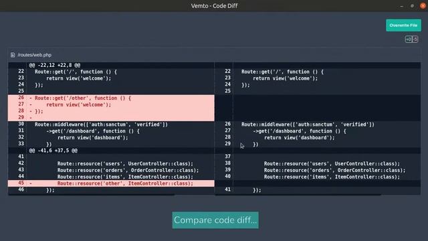Click left pane line number 26
Image resolution: width=428 pixels, height=241 pixels.
coord(21,98)
